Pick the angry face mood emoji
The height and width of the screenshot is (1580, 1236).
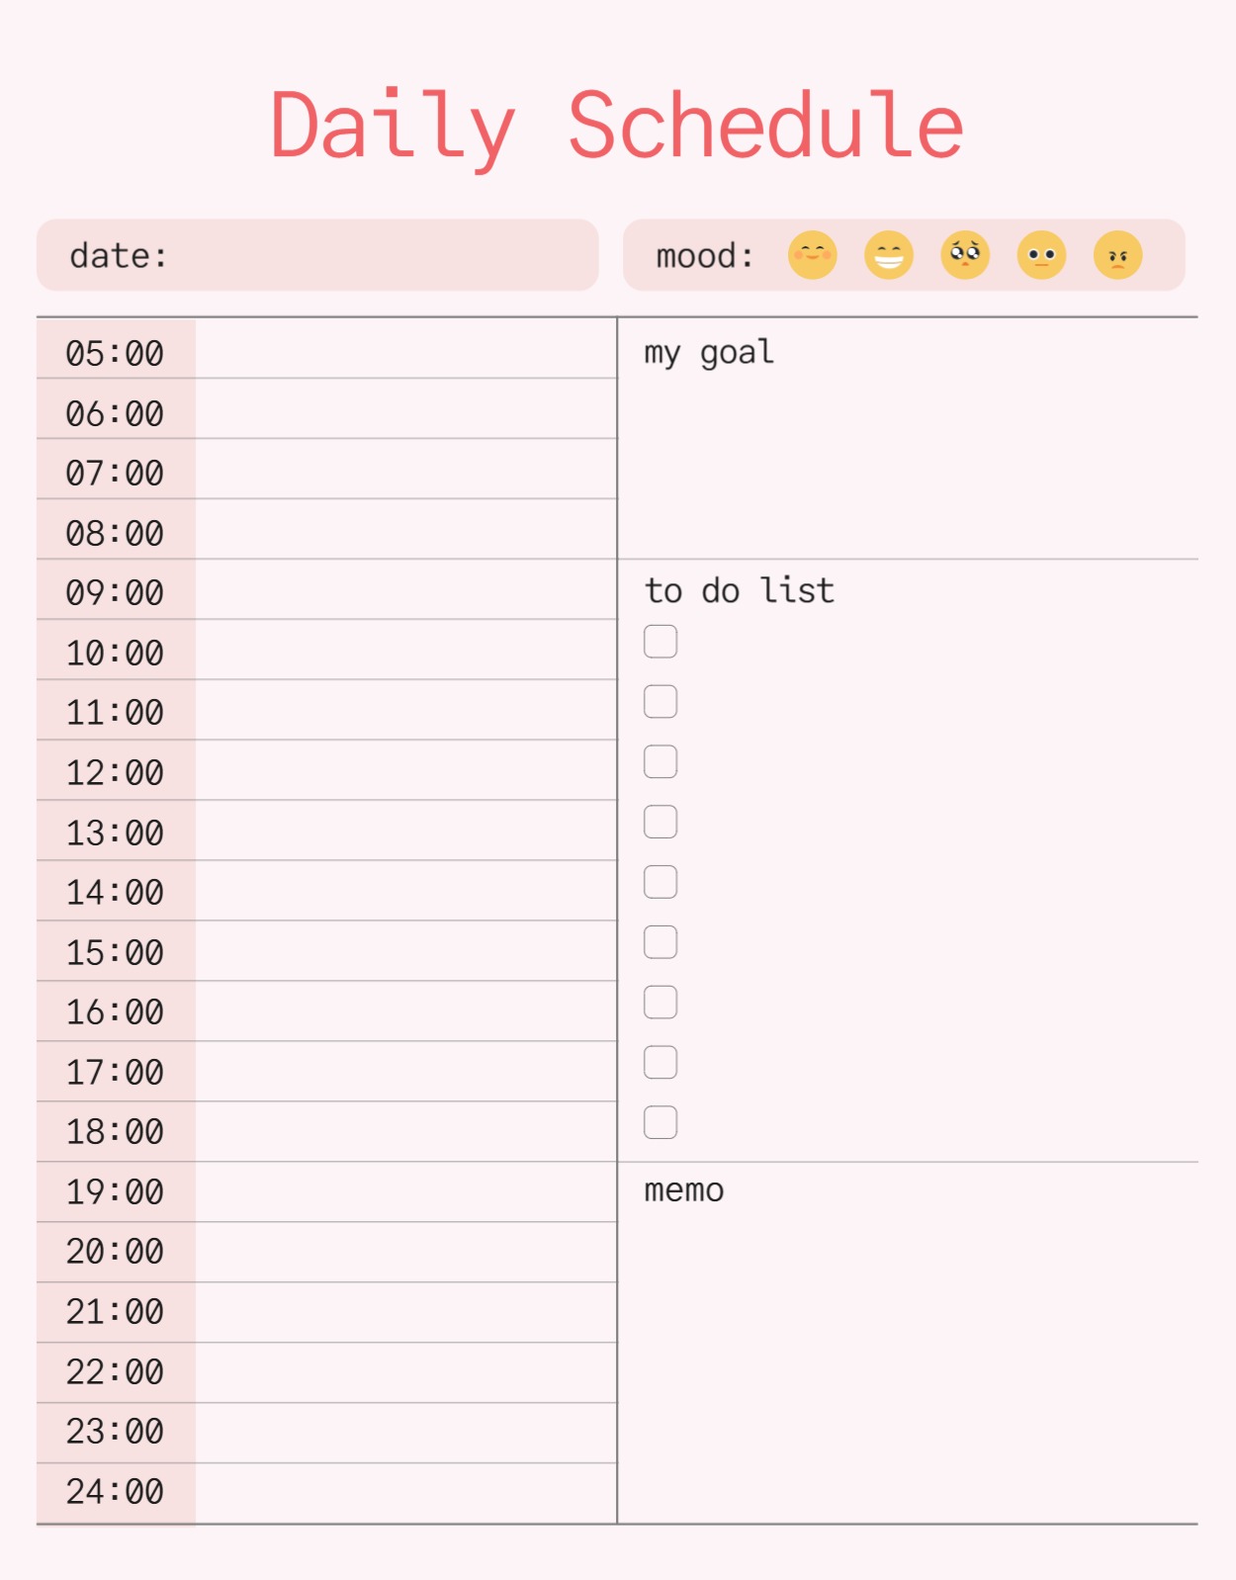click(x=1117, y=255)
